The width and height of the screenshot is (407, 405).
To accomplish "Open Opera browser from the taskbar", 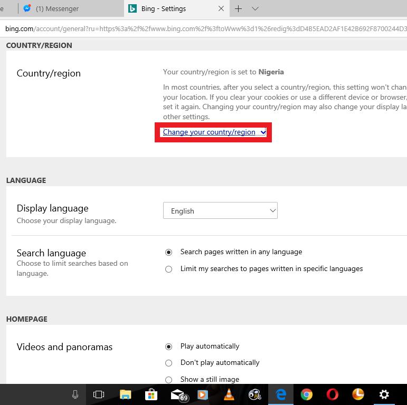I will (332, 394).
